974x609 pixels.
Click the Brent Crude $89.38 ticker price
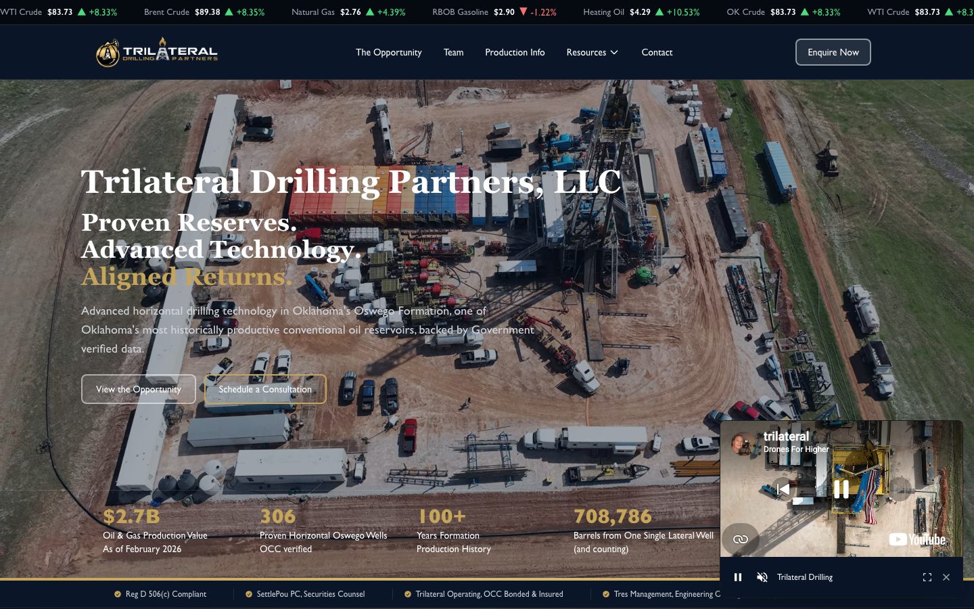(x=207, y=12)
